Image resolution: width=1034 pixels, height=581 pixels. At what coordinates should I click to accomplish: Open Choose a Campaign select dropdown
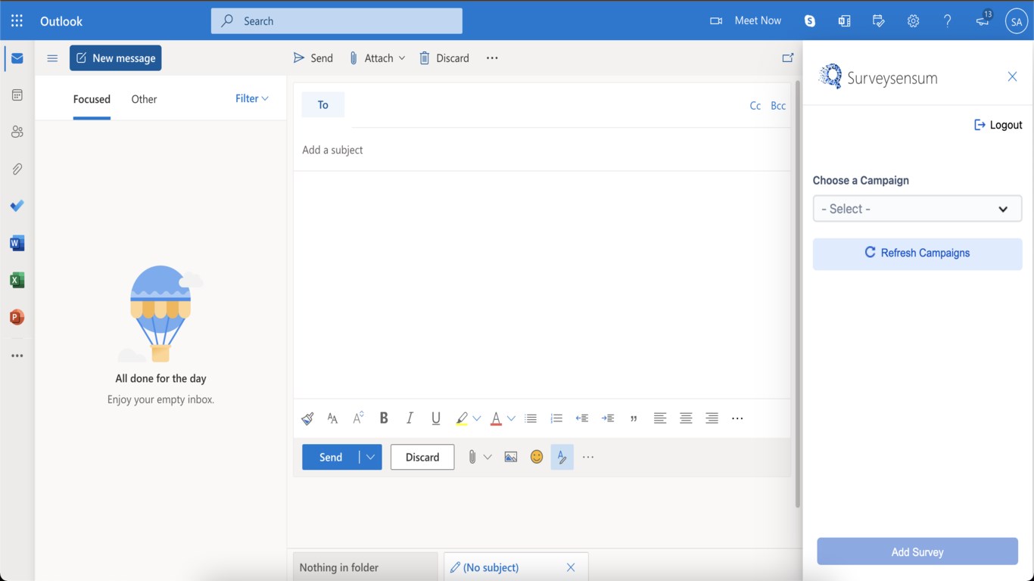[917, 209]
